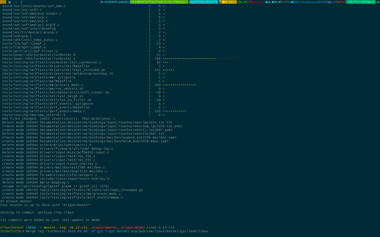Image resolution: width=380 pixels, height=237 pixels.
Task: Click the delete mode arch/arm/include/asm/cti.h line
Action: (46, 145)
